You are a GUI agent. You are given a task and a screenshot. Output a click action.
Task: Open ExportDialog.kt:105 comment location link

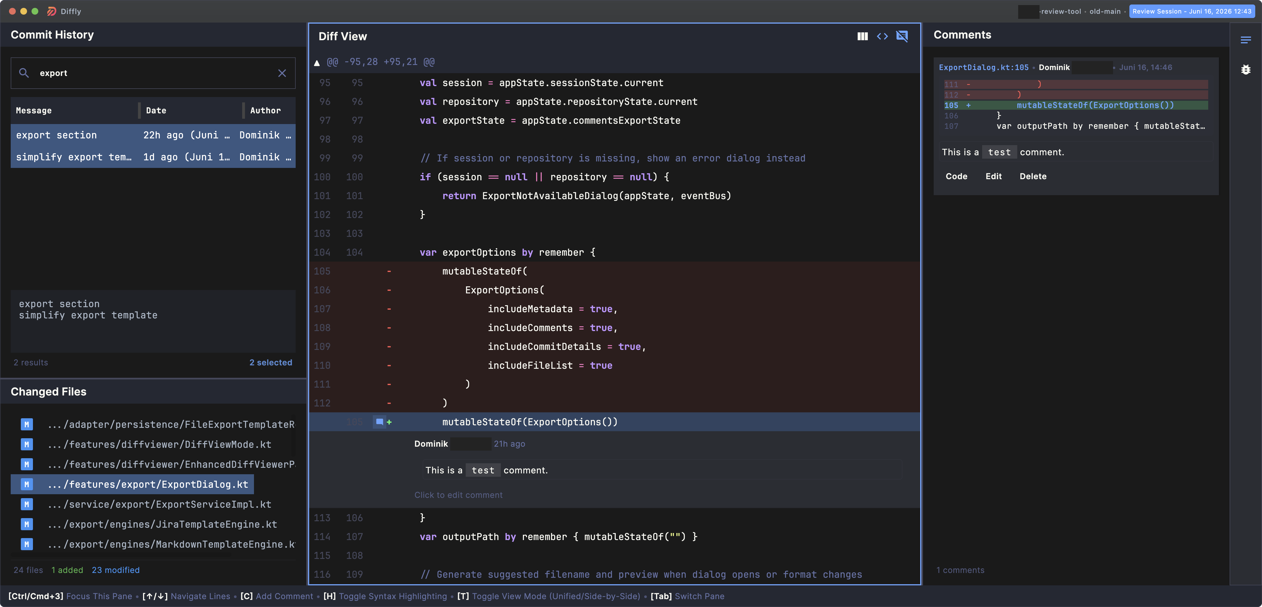[x=984, y=68]
